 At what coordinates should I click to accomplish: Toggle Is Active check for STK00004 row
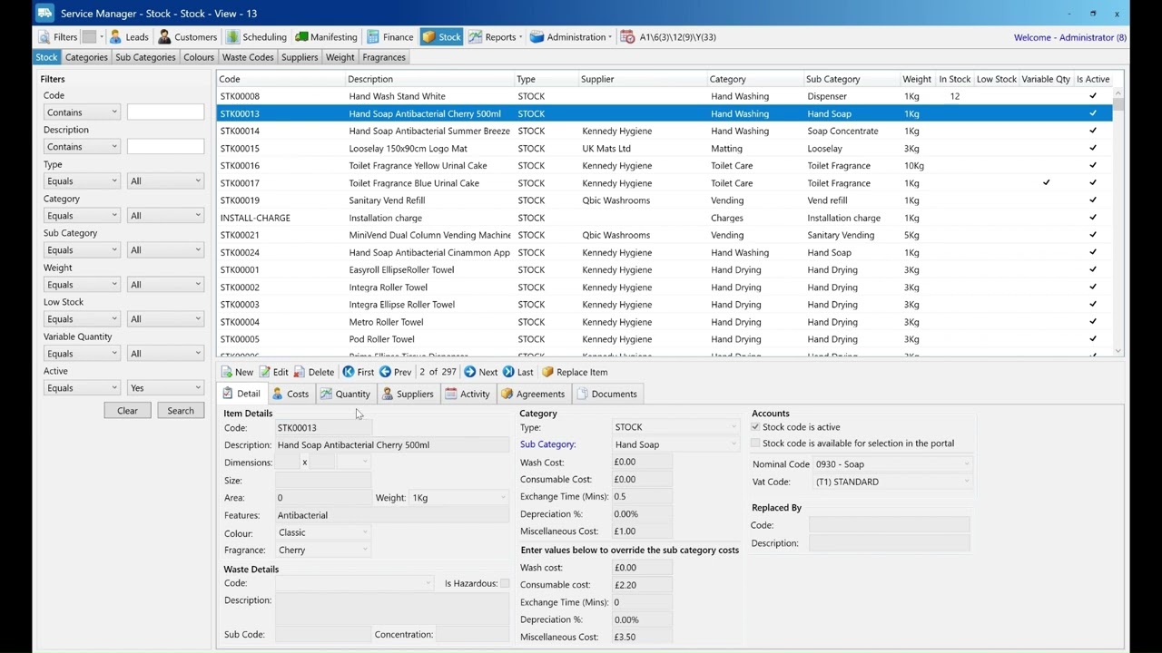point(1093,322)
